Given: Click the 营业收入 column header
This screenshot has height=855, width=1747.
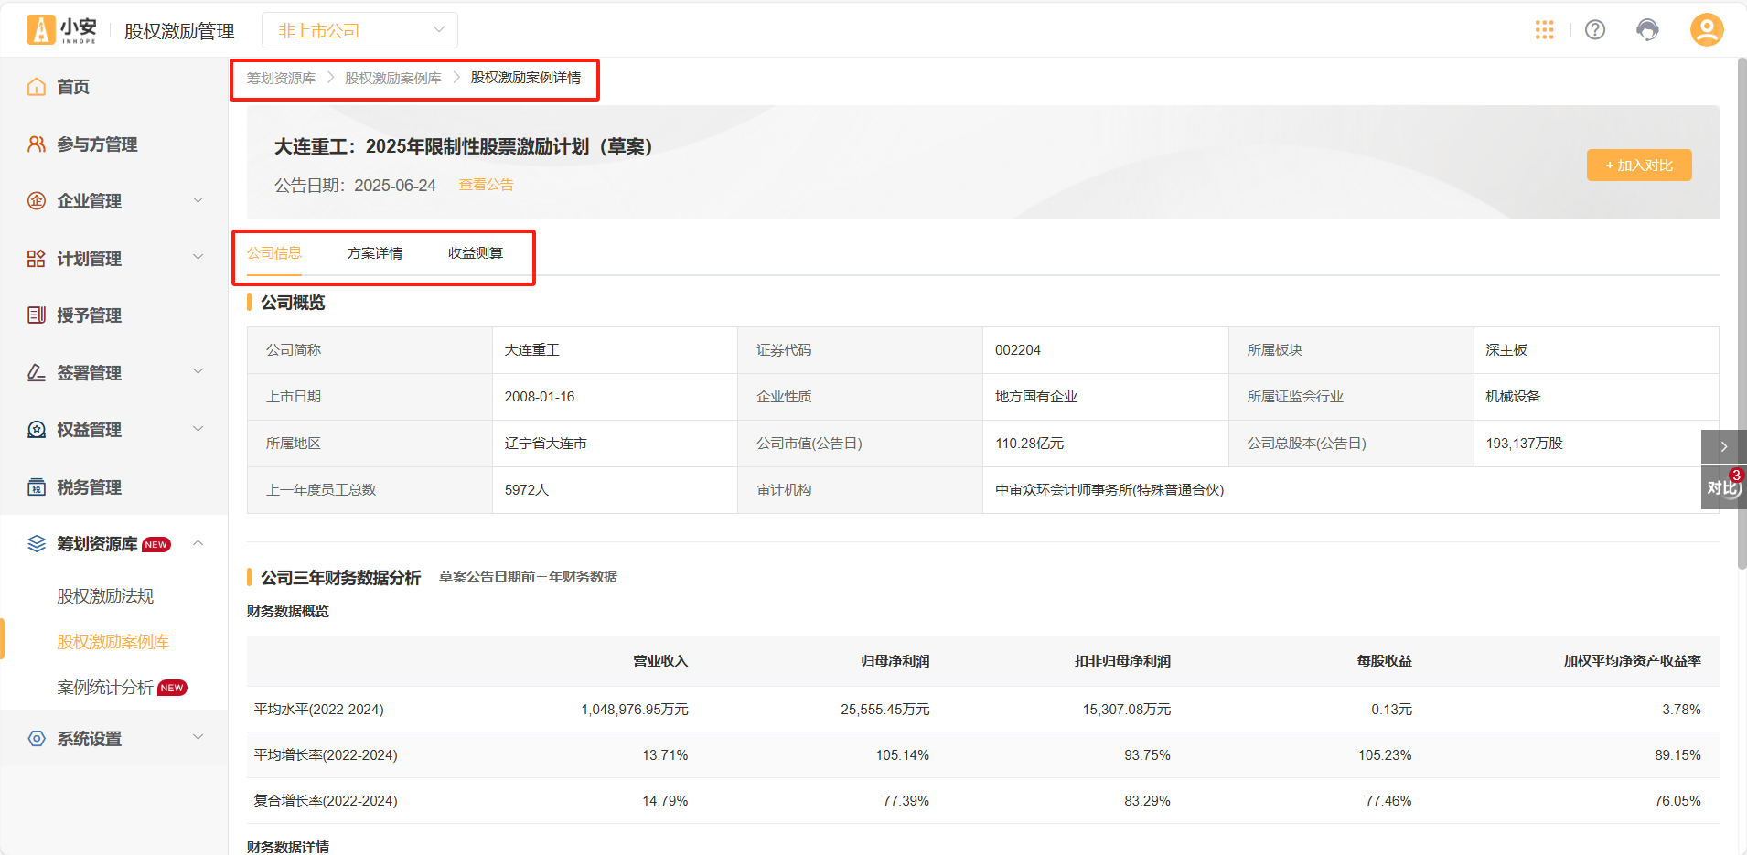Looking at the screenshot, I should click(x=660, y=661).
